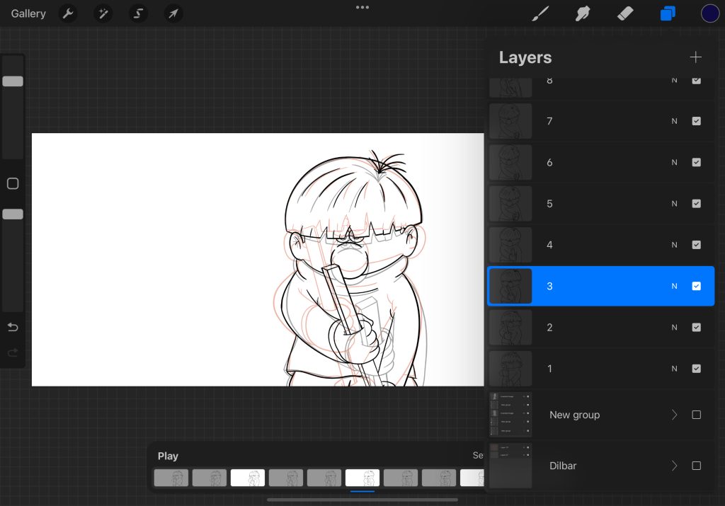Add a new layer with plus button

click(x=696, y=57)
